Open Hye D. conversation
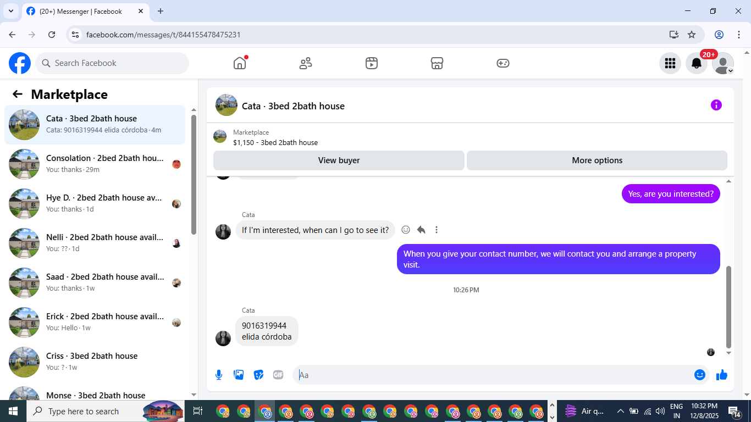Viewport: 751px width, 422px height. point(95,204)
